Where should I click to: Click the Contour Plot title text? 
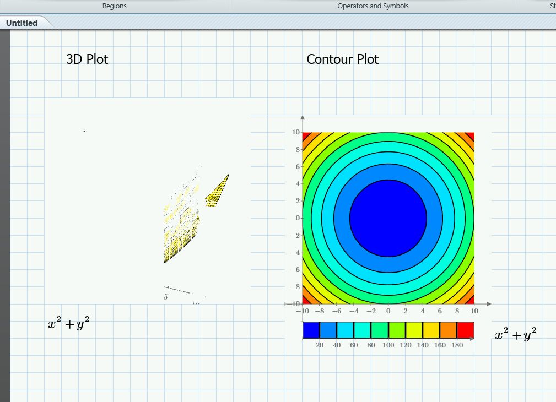[342, 59]
